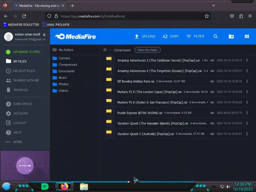Open new browser tab with plus
Screen dimensions: 256x192
pos(72,6)
